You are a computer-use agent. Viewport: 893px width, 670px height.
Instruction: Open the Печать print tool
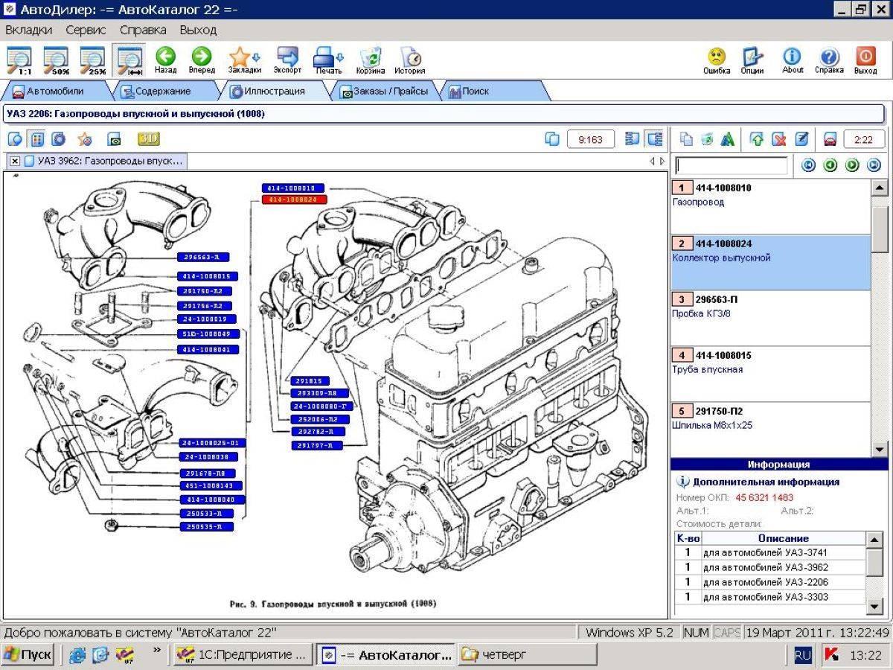[328, 60]
